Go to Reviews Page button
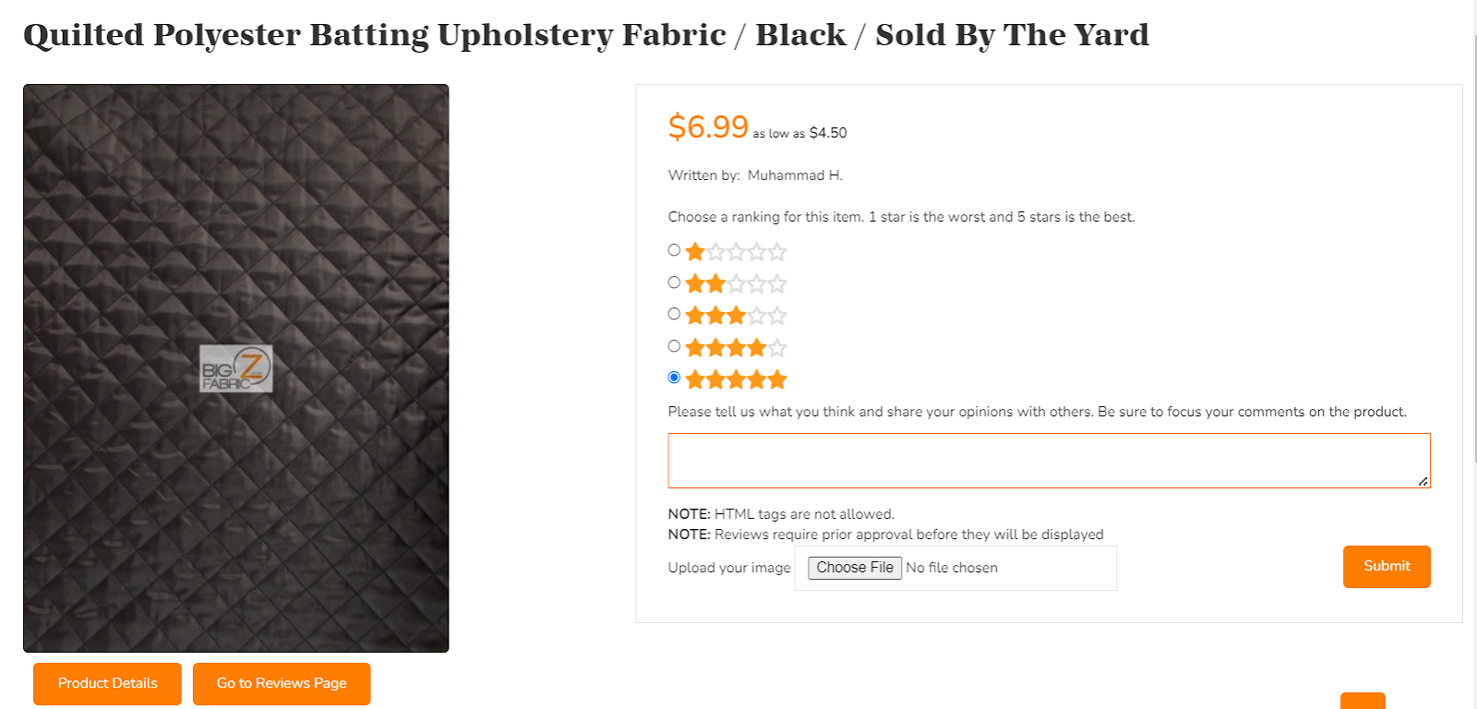The height and width of the screenshot is (709, 1477). coord(282,683)
